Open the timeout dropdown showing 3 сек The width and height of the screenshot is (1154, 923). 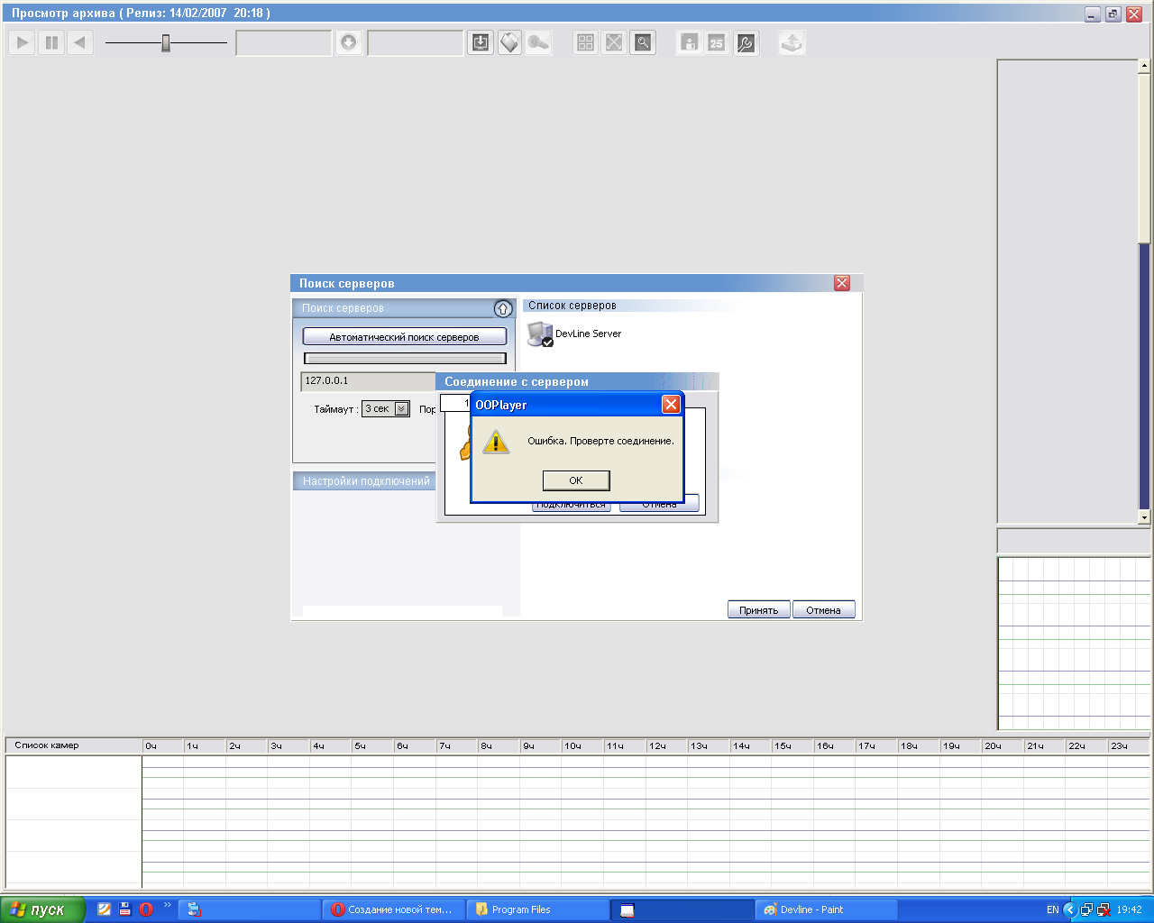pyautogui.click(x=401, y=409)
